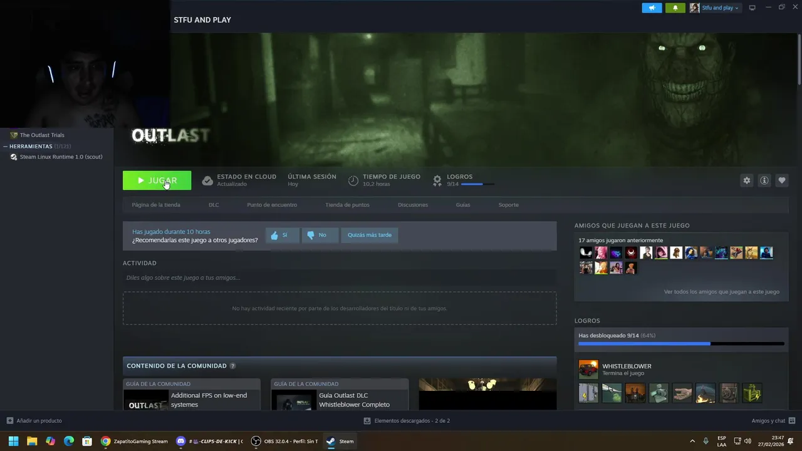
Task: Click the 17 amigos jugaron anteriormente text
Action: point(620,241)
